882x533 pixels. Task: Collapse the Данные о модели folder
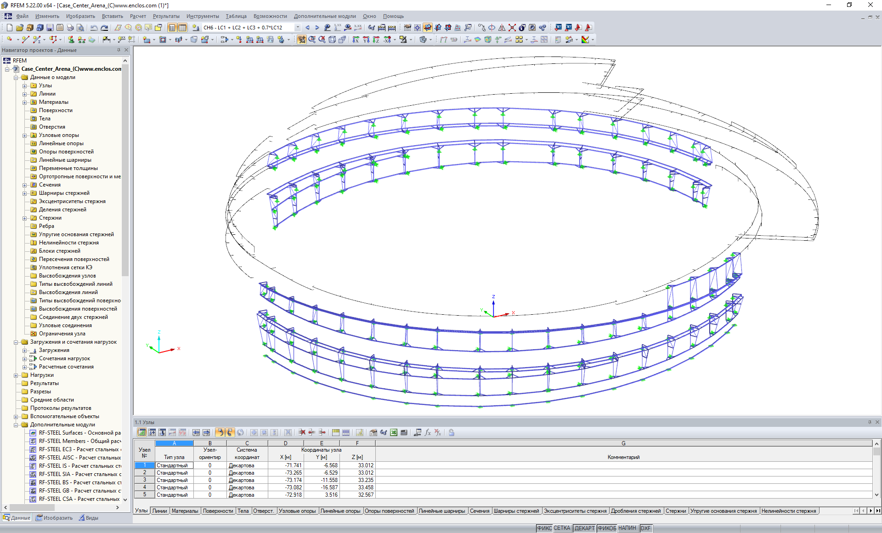[x=16, y=77]
